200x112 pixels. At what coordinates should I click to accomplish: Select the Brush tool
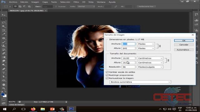(3, 42)
